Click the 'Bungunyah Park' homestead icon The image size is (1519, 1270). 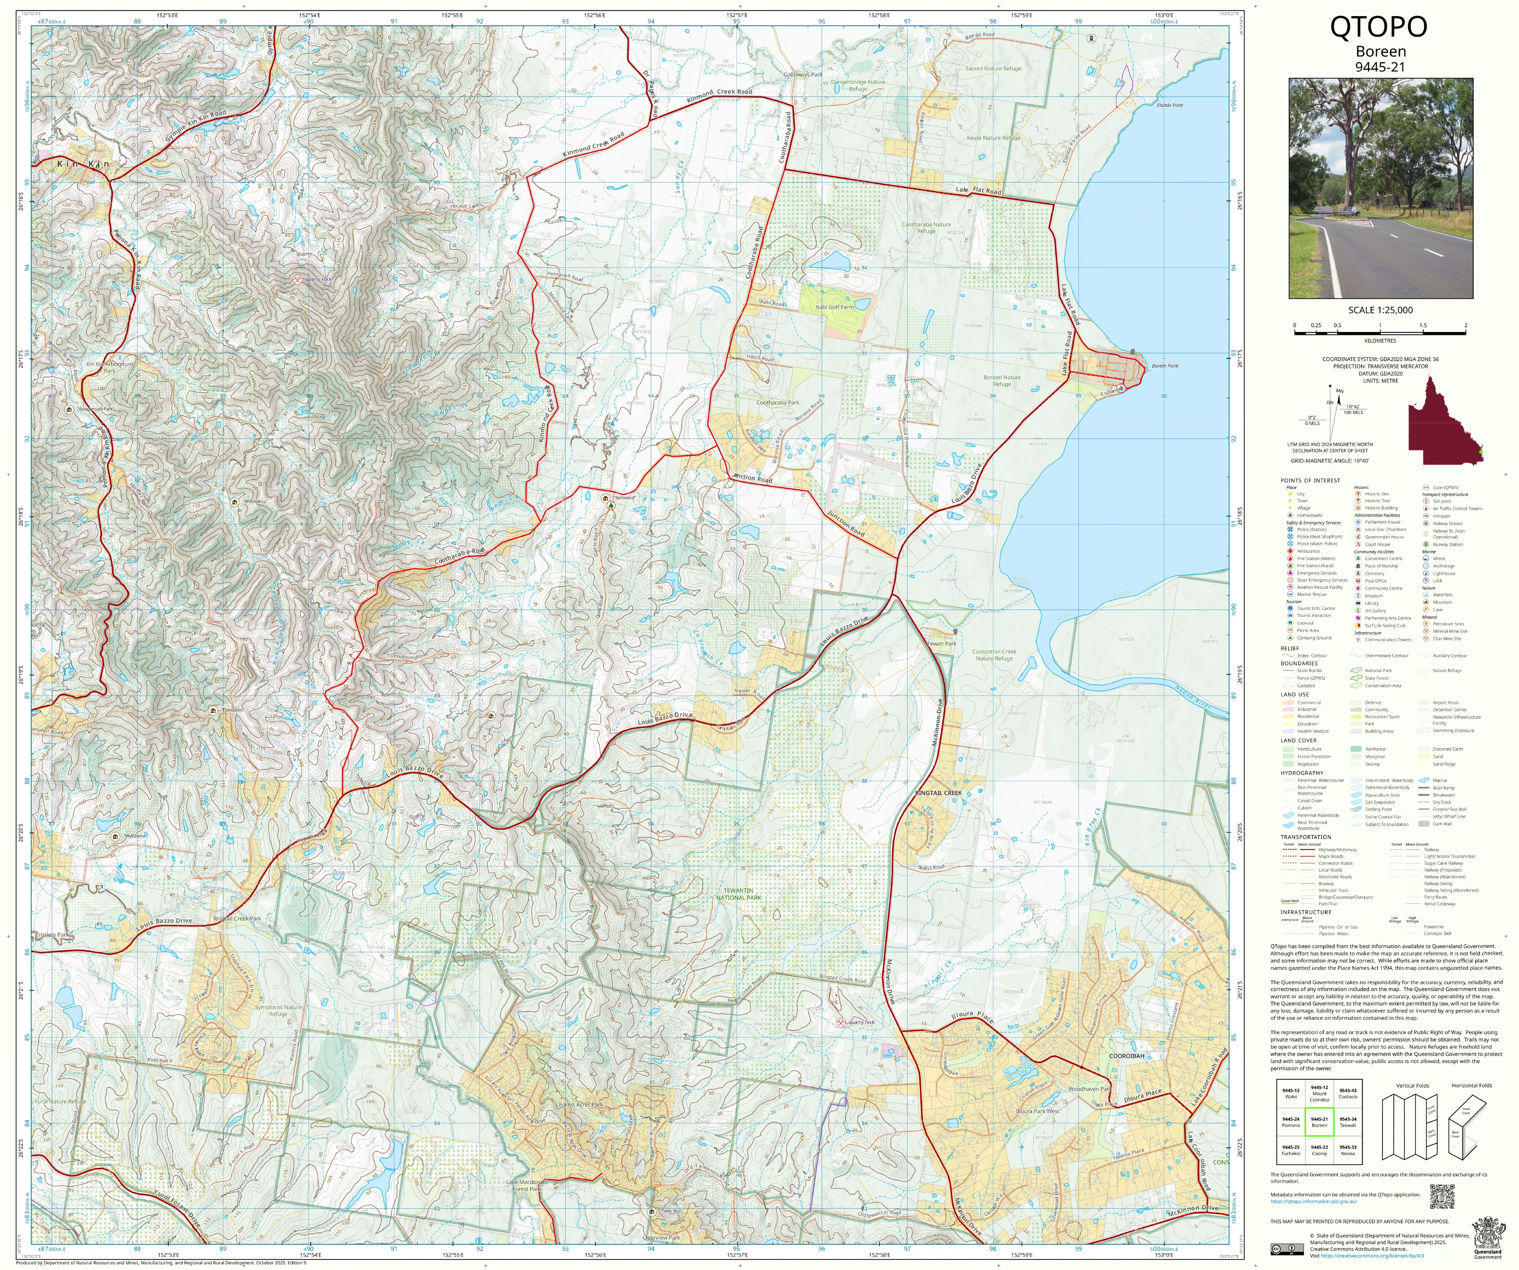coord(69,409)
